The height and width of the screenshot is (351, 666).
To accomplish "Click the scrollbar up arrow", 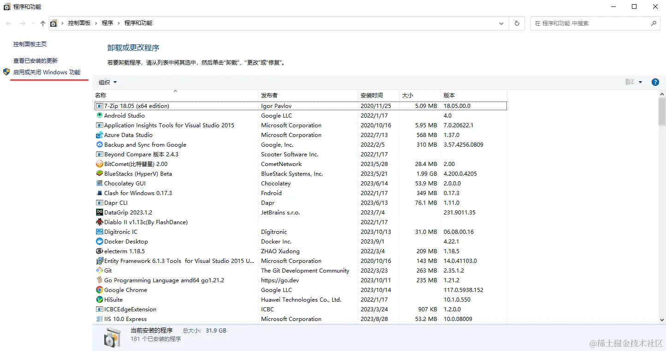I will point(662,94).
